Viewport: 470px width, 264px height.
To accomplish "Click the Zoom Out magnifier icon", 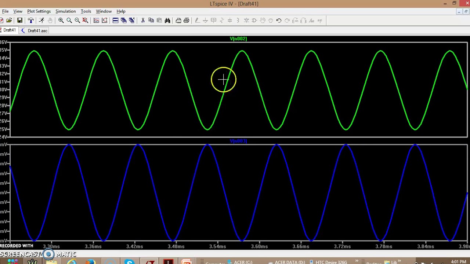I will click(x=77, y=21).
